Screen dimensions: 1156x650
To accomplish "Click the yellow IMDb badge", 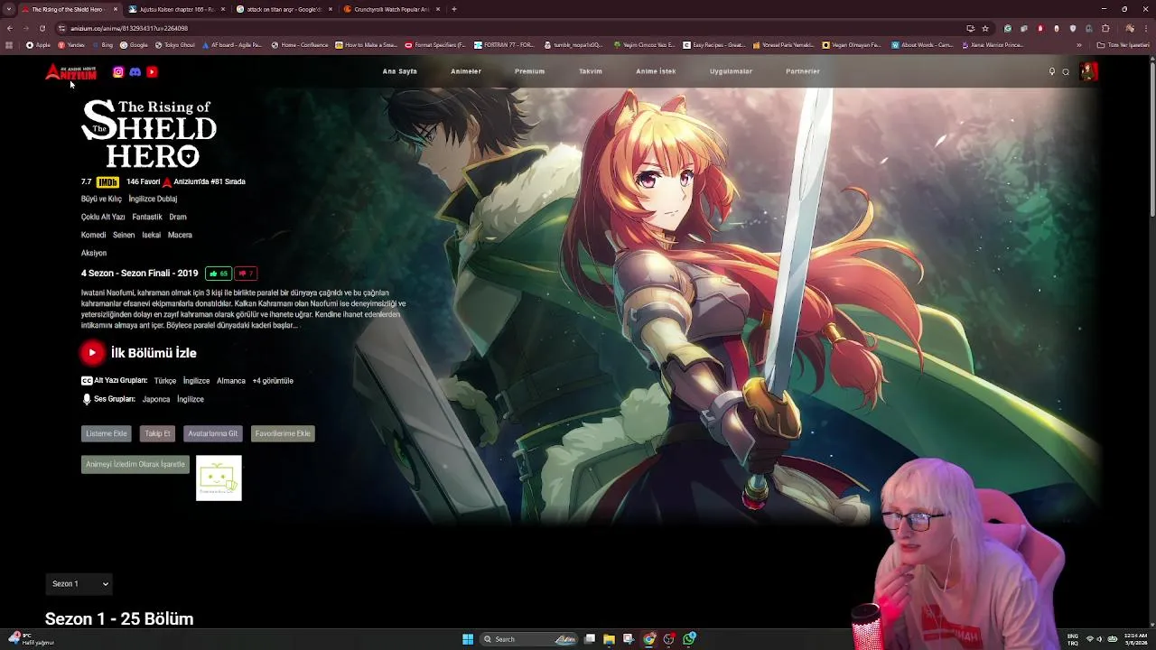I will coord(107,181).
